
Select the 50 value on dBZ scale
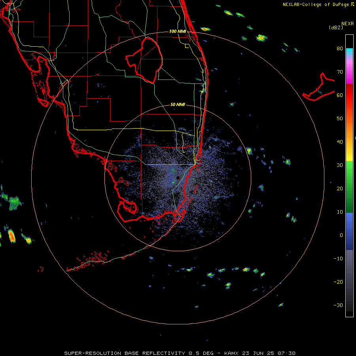click(x=340, y=119)
